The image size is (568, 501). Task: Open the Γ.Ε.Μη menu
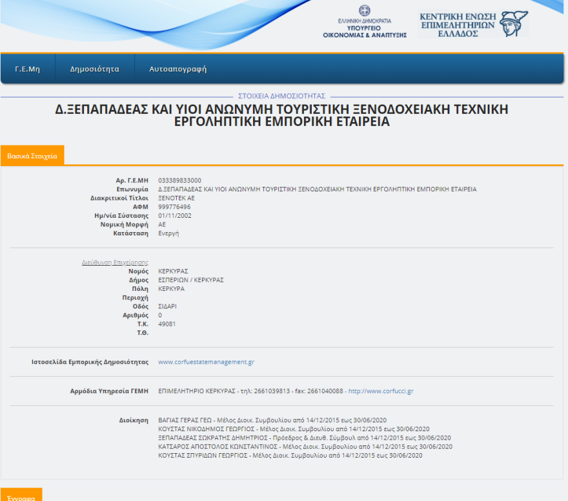click(x=28, y=68)
